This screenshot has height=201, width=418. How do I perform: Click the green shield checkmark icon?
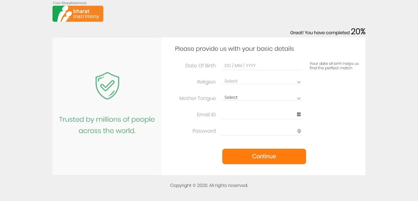click(x=107, y=86)
